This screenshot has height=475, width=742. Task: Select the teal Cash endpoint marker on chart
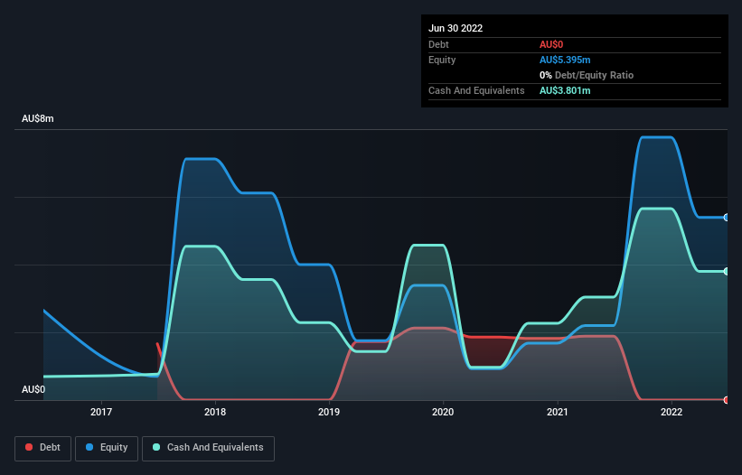(727, 271)
